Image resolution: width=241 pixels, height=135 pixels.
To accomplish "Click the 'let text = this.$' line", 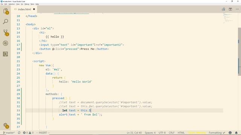I will tap(76, 110).
